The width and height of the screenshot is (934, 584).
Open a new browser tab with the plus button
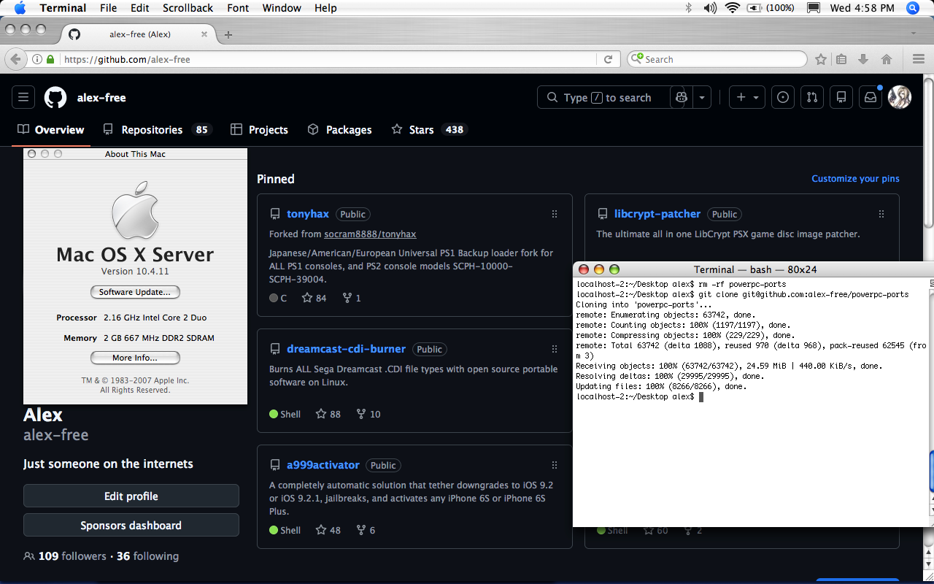coord(228,34)
